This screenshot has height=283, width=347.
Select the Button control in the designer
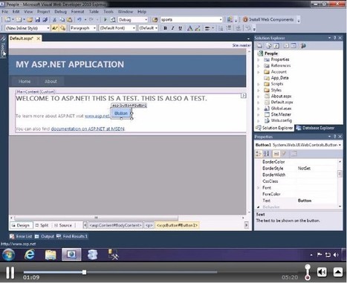[x=121, y=114]
